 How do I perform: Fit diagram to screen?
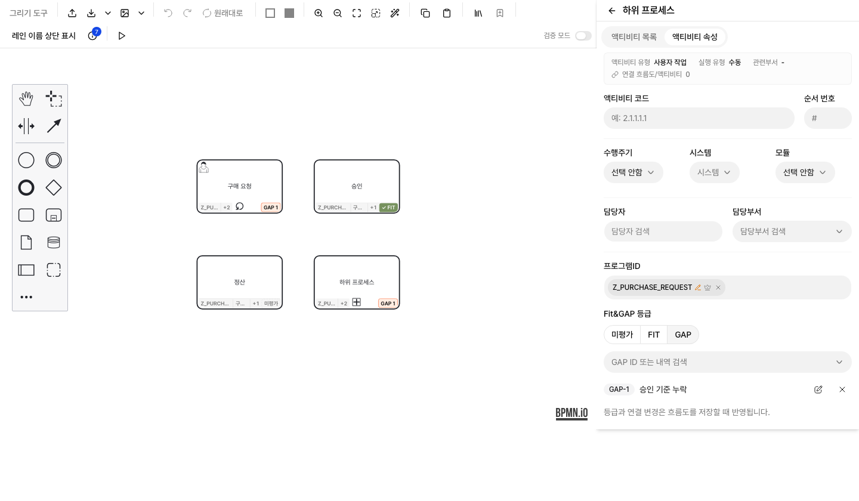(x=357, y=13)
